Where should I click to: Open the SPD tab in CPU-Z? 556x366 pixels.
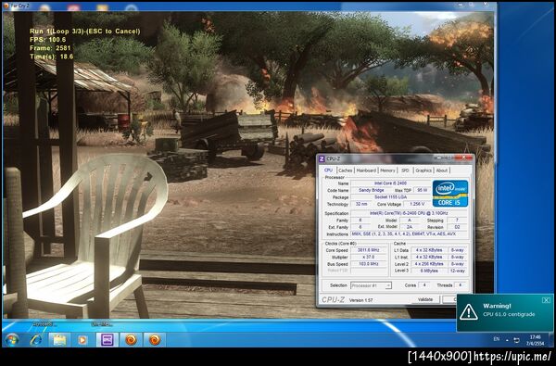(405, 170)
